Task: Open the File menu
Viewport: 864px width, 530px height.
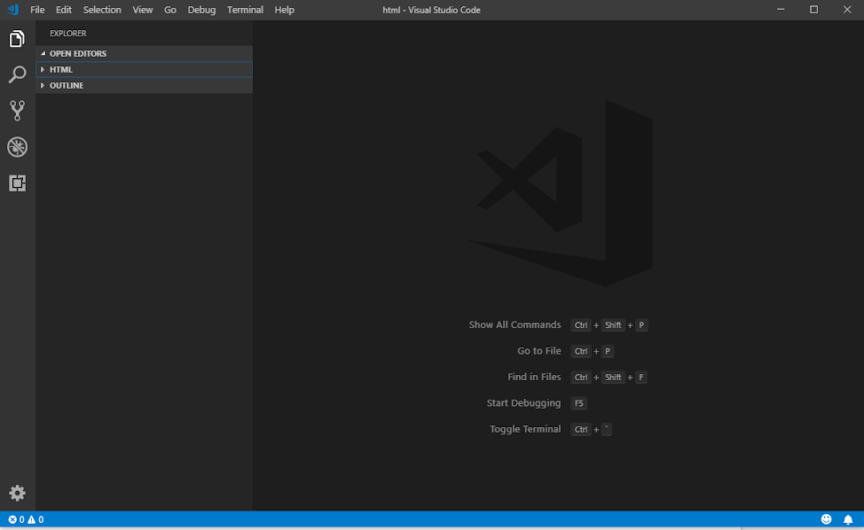Action: pyautogui.click(x=37, y=10)
